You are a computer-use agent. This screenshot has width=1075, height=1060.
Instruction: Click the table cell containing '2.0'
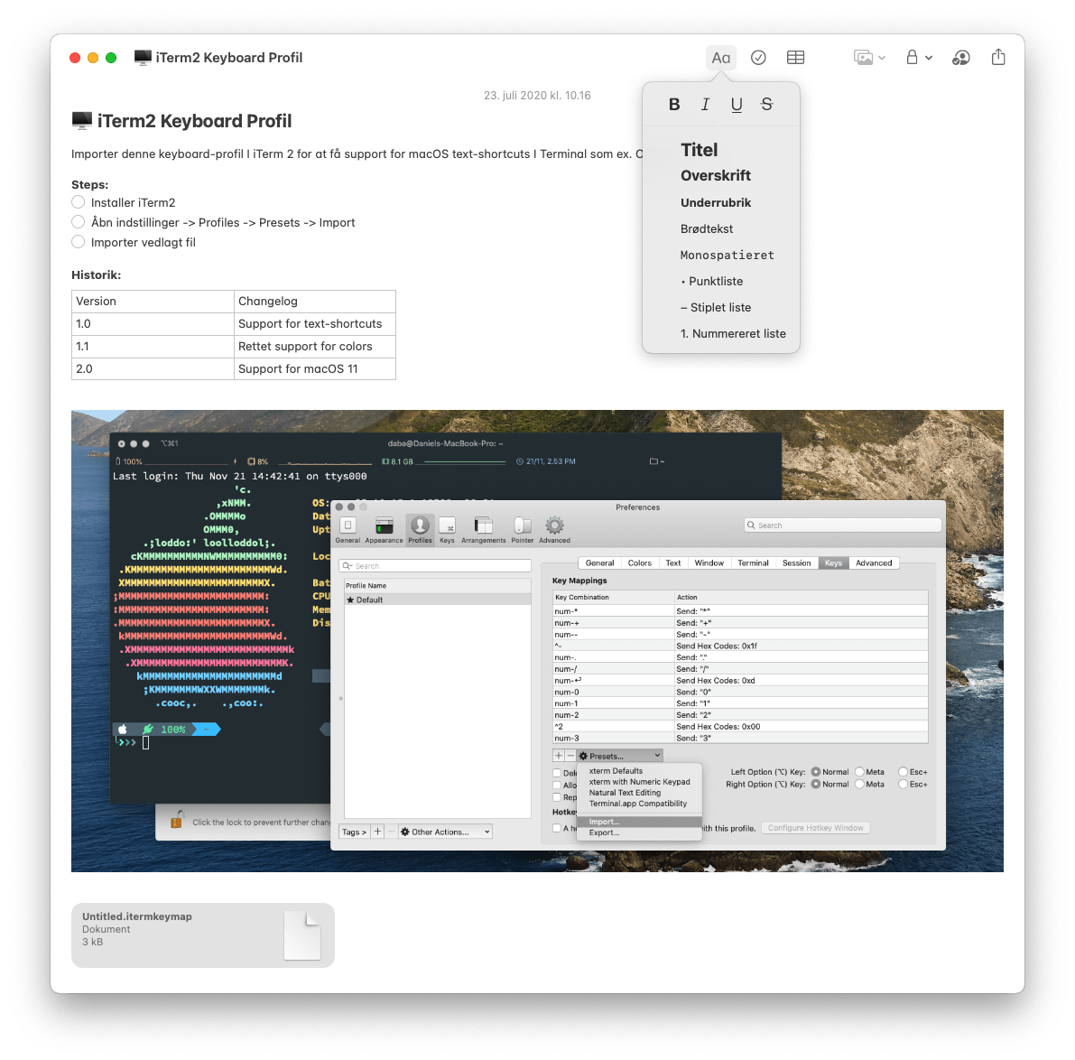(153, 369)
